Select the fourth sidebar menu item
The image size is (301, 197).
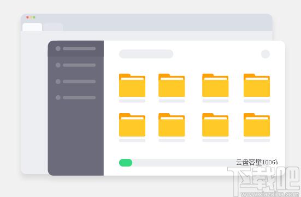tap(75, 97)
